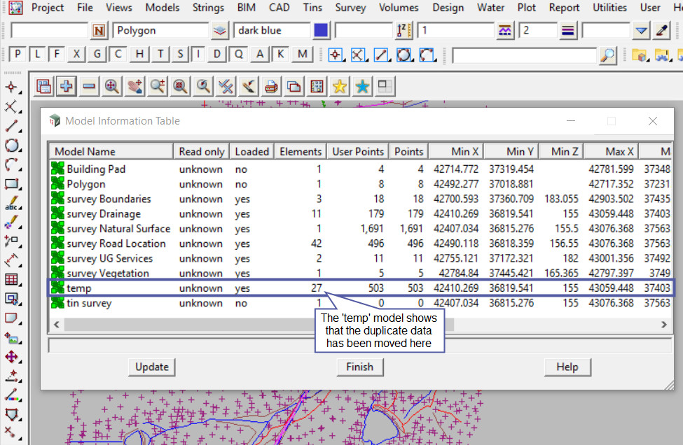The width and height of the screenshot is (683, 445).
Task: Expand the blue down-arrow dropdown
Action: pos(641,31)
